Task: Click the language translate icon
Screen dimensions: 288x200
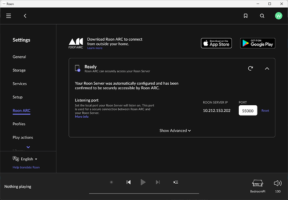Action: [x=15, y=159]
